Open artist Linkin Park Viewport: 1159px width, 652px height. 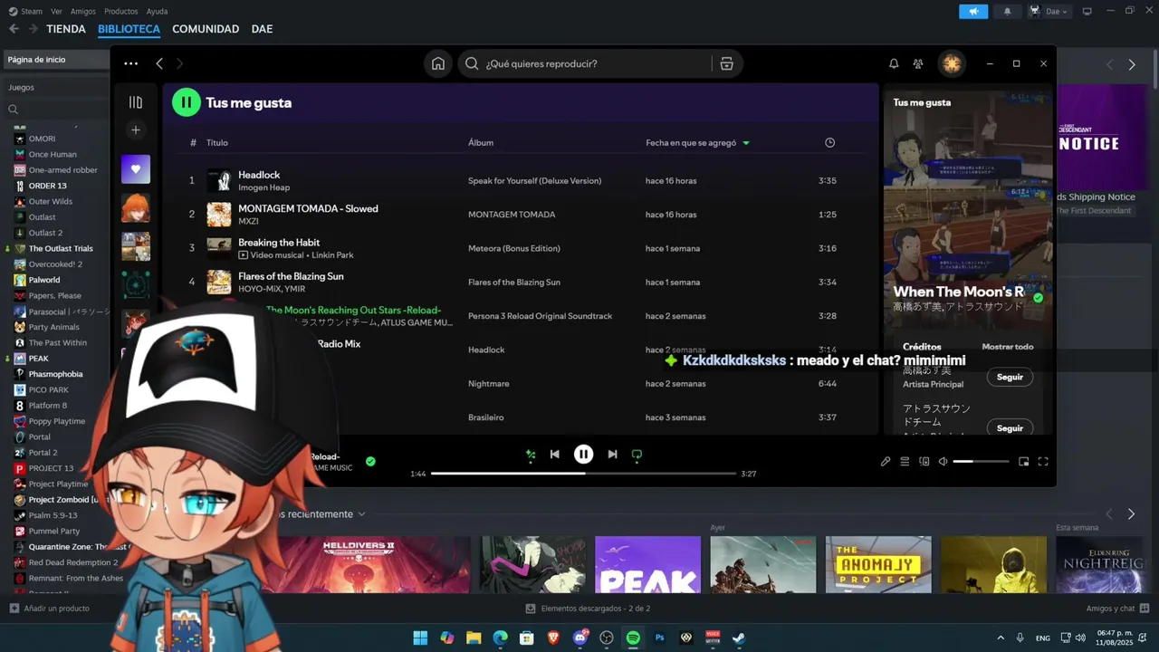[332, 255]
